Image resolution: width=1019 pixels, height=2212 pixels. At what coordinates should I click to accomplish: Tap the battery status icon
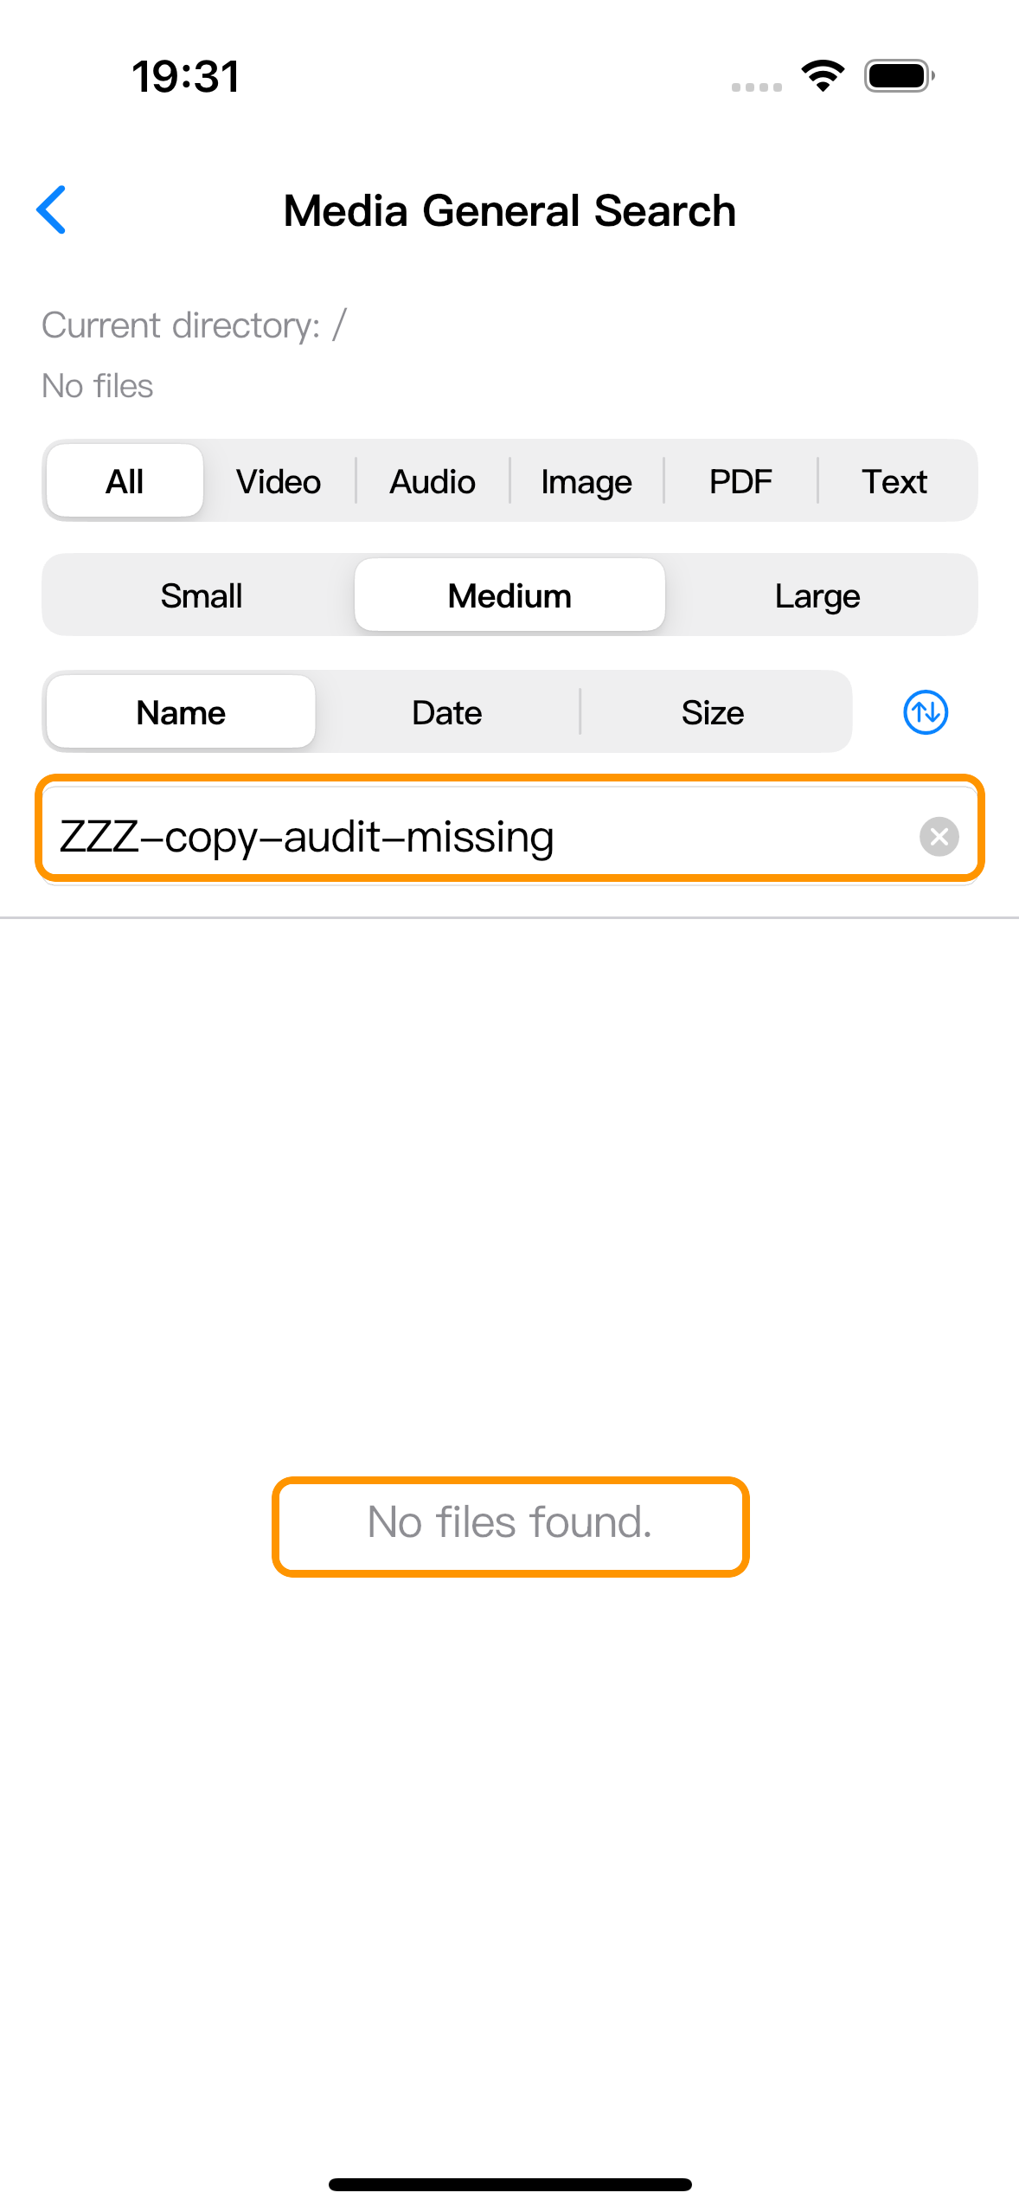(900, 76)
